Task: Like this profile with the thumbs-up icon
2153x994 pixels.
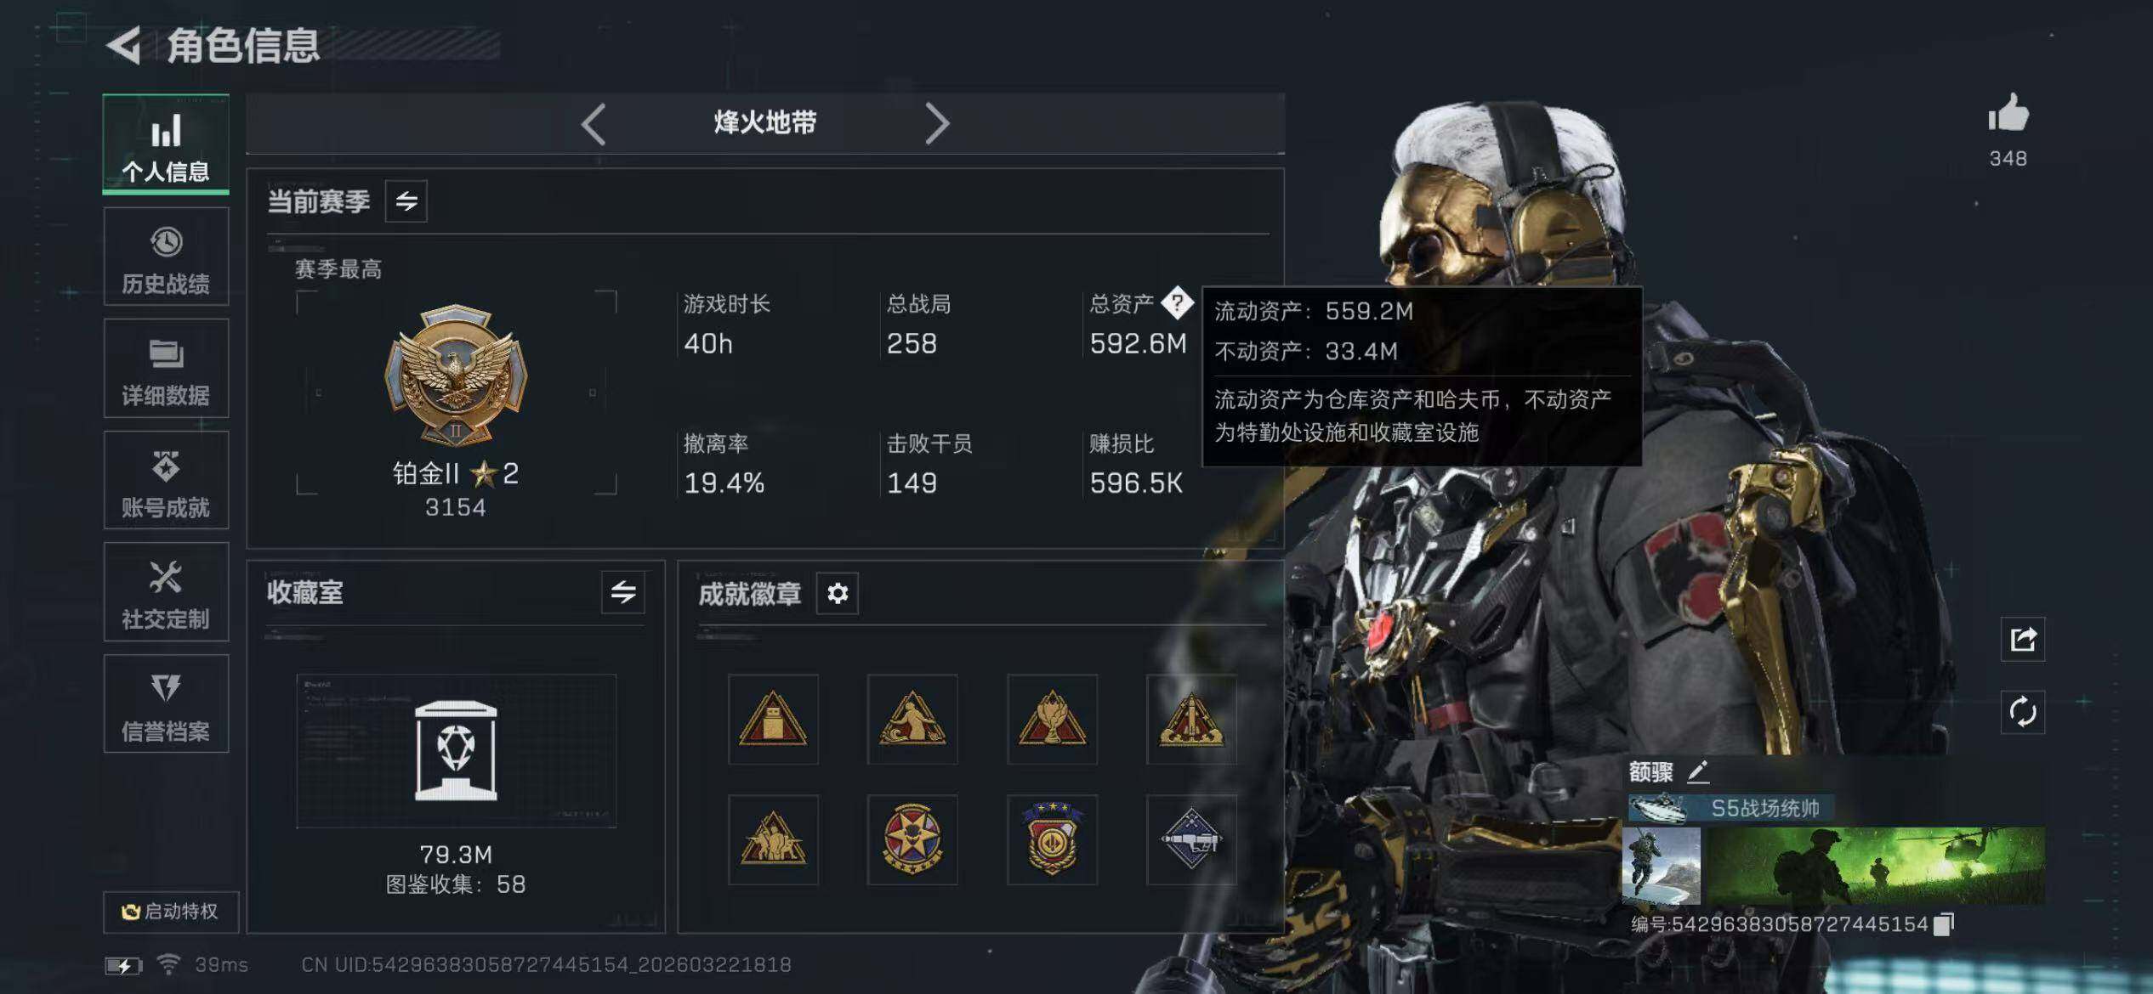Action: click(2008, 114)
